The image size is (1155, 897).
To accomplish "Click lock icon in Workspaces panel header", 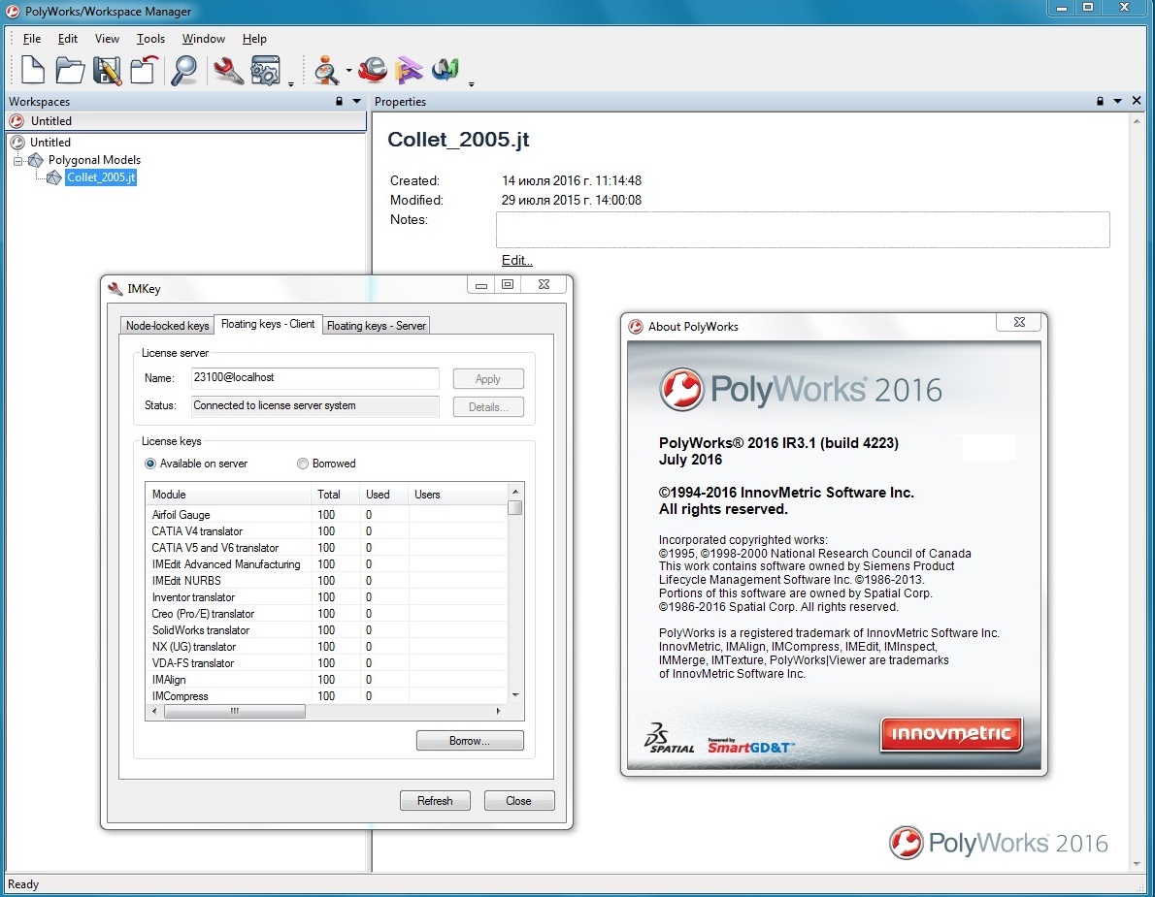I will tap(339, 101).
